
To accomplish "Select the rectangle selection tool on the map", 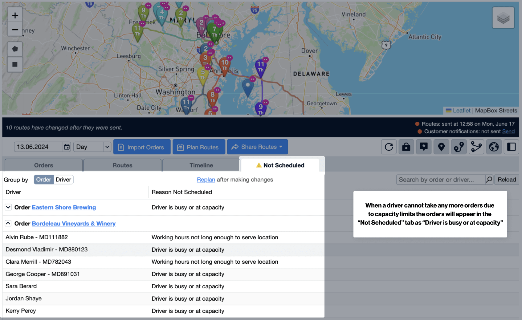I will (14, 65).
